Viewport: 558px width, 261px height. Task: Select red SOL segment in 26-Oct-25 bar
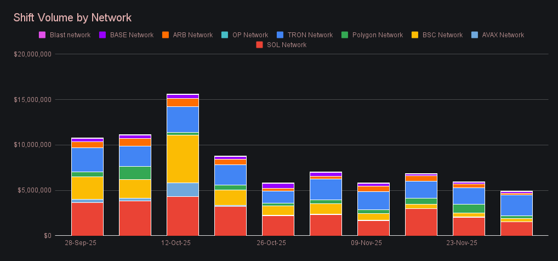(x=278, y=225)
